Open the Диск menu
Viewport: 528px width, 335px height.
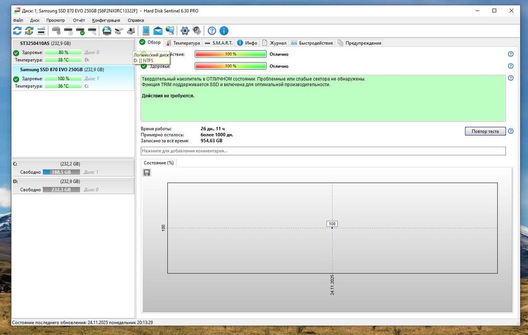35,20
